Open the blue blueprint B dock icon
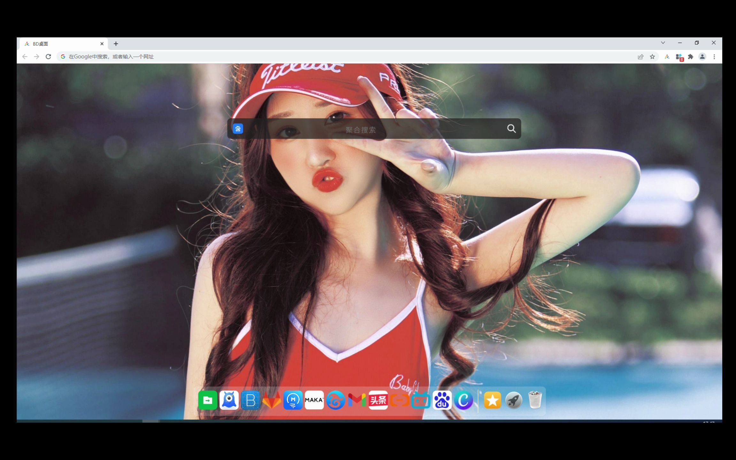This screenshot has width=736, height=460. [x=250, y=400]
